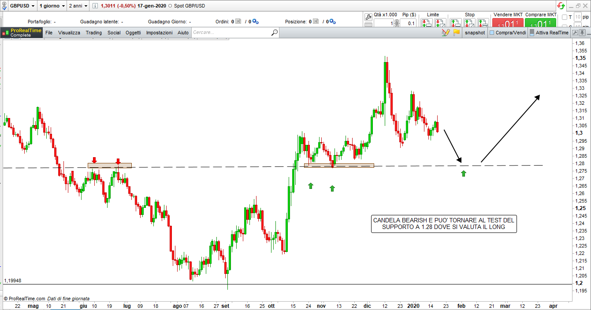Open the Trading menu

point(93,33)
